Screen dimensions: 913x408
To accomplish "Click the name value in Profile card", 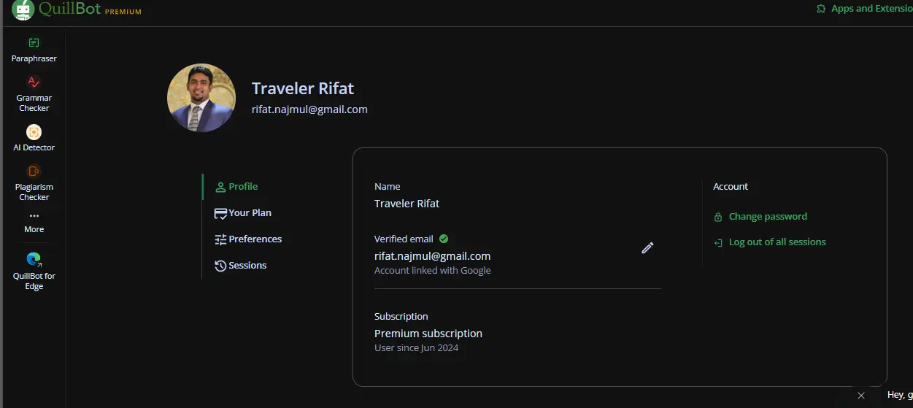I will pyautogui.click(x=407, y=204).
